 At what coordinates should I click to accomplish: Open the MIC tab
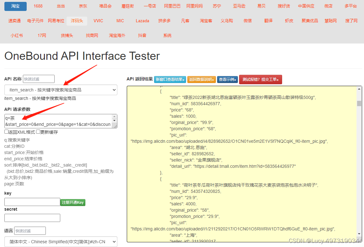pyautogui.click(x=120, y=21)
